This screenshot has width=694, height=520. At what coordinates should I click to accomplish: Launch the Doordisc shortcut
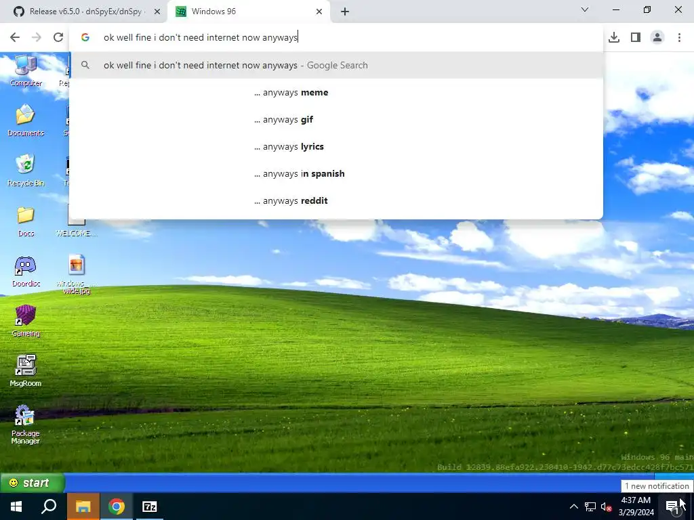[x=26, y=271]
